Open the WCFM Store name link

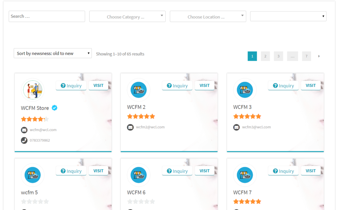tap(35, 108)
